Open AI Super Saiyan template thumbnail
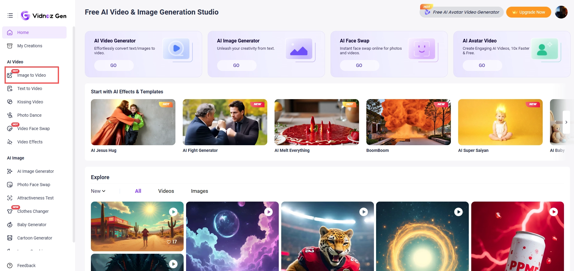Screen dimensions: 574x271 (x=500, y=122)
